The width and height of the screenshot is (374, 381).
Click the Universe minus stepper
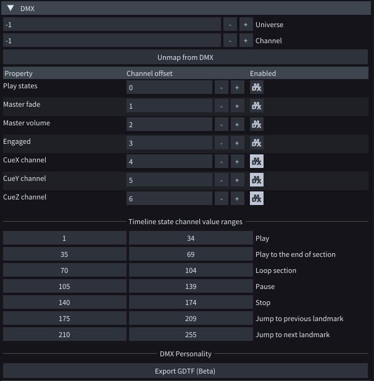230,25
